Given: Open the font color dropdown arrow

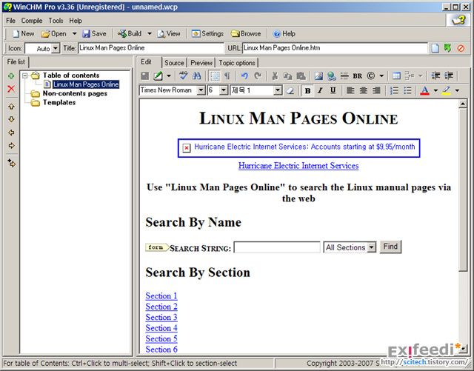Looking at the screenshot, I should coord(435,90).
